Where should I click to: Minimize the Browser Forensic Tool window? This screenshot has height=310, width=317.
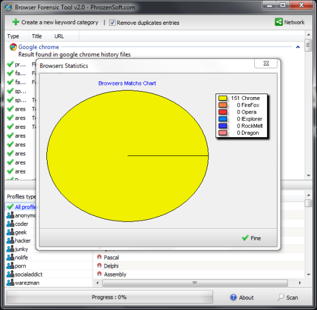[x=269, y=5]
